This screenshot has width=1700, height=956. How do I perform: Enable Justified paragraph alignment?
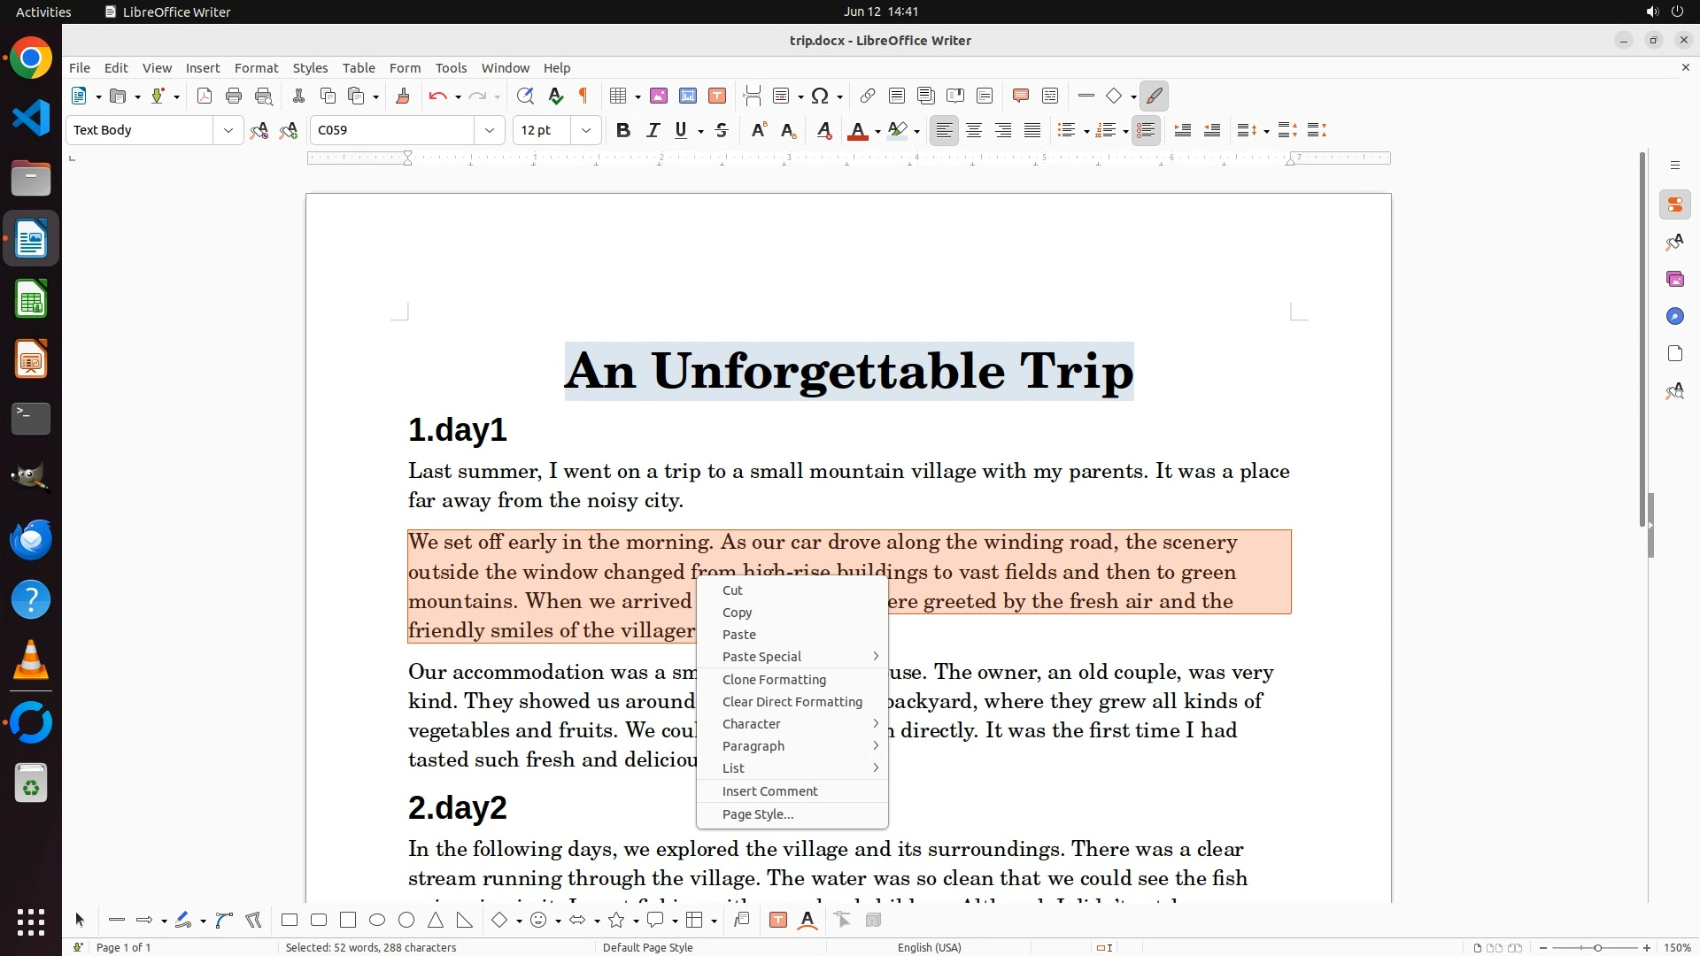tap(1032, 130)
